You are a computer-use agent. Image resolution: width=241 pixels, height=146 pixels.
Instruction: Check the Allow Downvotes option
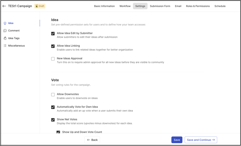click(53, 95)
